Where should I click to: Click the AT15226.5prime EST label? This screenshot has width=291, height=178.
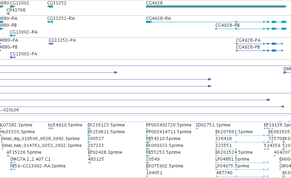24,152
